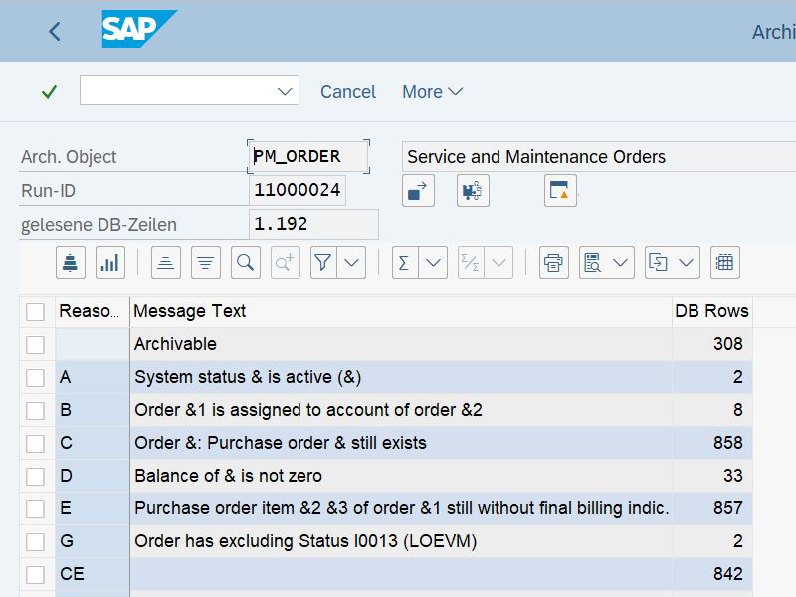Screen dimensions: 796x597
Task: Open the ALV details icon
Action: (70, 263)
